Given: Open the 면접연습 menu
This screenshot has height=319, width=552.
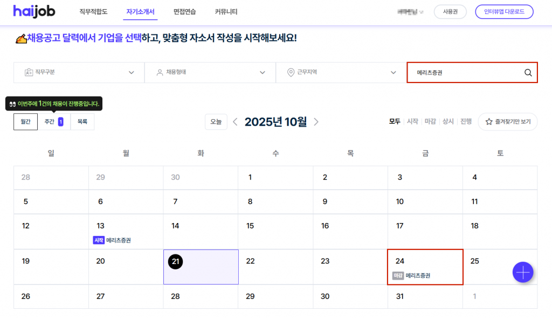Looking at the screenshot, I should tap(185, 12).
